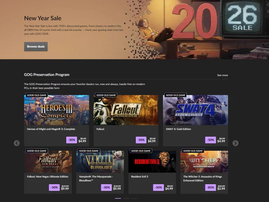Image resolution: width=269 pixels, height=202 pixels.
Task: Select the second carousel page indicator
Action: click(x=126, y=198)
